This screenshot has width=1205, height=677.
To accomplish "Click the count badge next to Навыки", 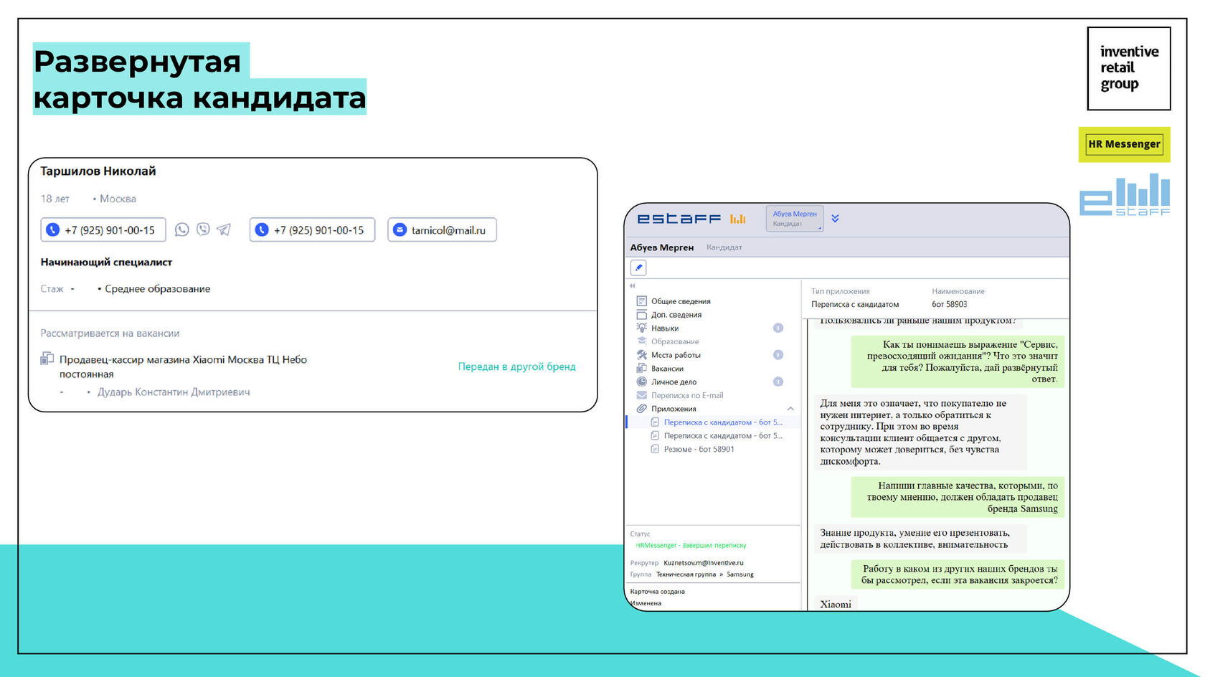I will point(778,328).
